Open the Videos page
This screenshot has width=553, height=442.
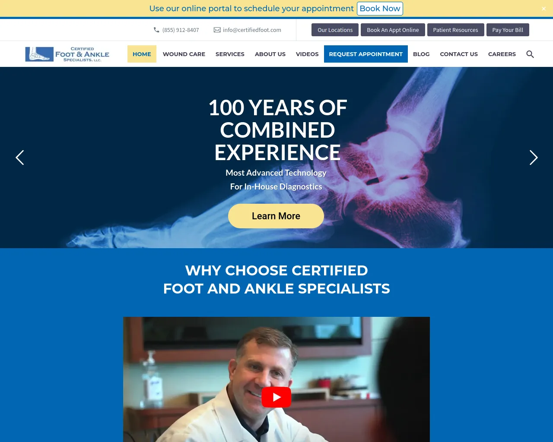coord(307,54)
